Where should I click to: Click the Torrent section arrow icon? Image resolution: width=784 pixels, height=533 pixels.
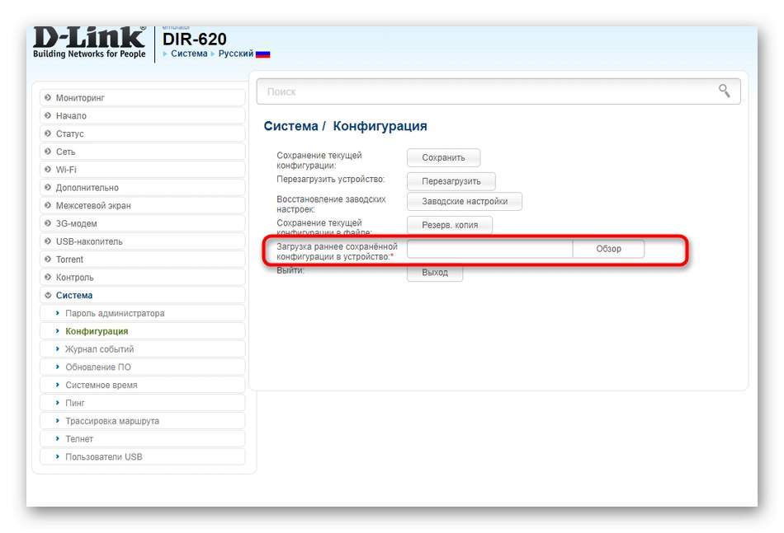(x=48, y=259)
